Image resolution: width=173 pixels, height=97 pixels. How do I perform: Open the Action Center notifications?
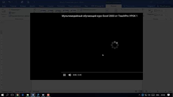[x=168, y=95]
